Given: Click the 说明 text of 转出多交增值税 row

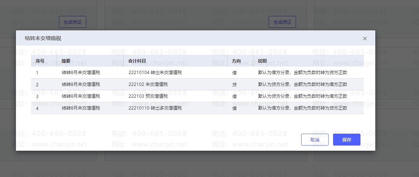Looking at the screenshot, I should pos(303,108).
